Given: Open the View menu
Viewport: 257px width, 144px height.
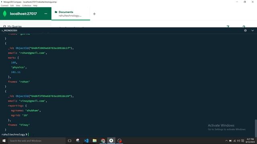Looking at the screenshot, I should 18,6.
